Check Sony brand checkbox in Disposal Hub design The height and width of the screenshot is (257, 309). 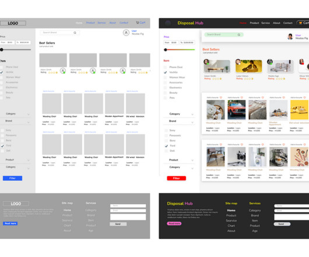tap(166, 130)
